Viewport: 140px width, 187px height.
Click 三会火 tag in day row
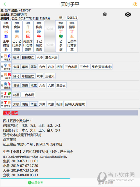point(50,76)
